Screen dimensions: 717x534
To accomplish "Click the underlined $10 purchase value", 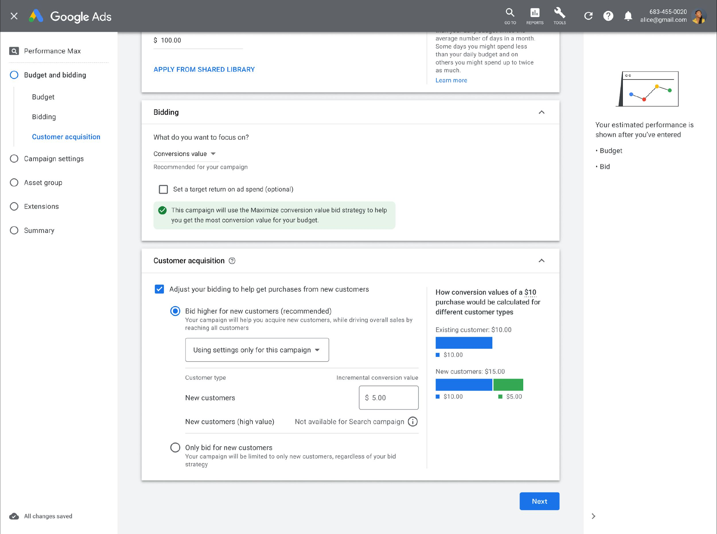I will (530, 292).
